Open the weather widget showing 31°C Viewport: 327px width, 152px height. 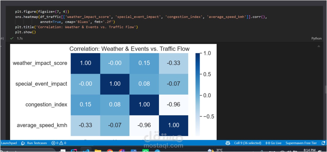[x=215, y=150]
